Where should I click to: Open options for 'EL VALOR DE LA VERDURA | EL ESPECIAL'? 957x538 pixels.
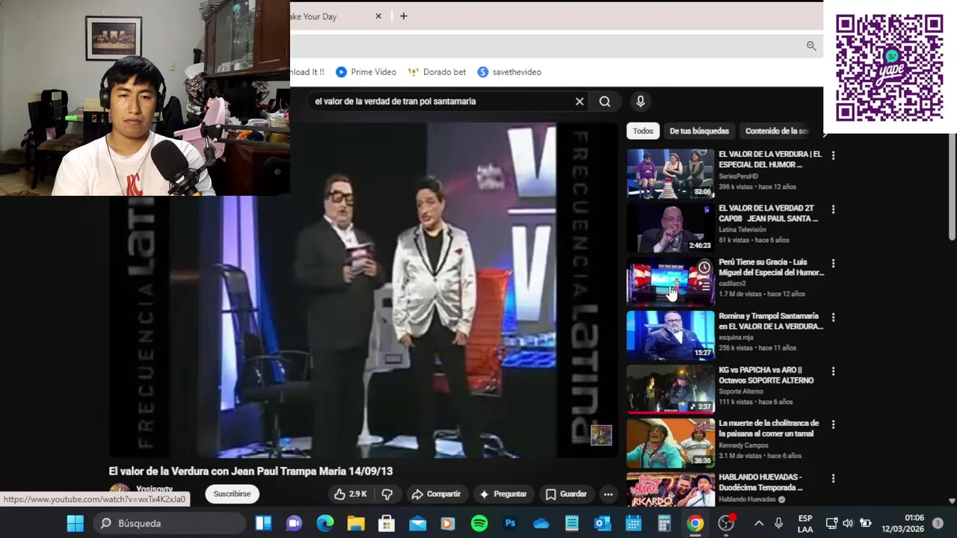click(x=833, y=155)
